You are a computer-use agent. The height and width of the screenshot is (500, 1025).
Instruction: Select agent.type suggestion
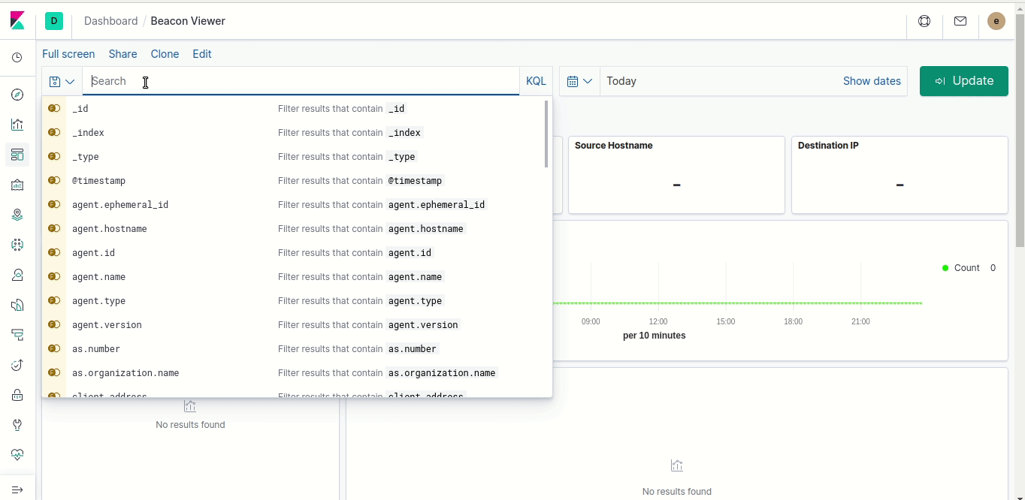click(293, 300)
